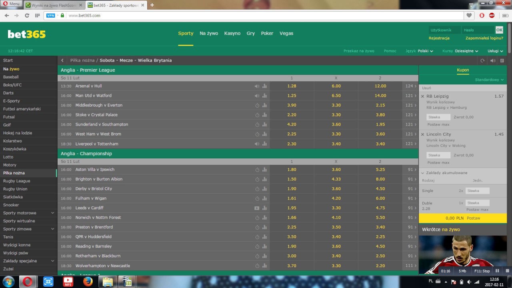This screenshot has width=512, height=288.
Task: Open the Poker tab
Action: coord(267,34)
